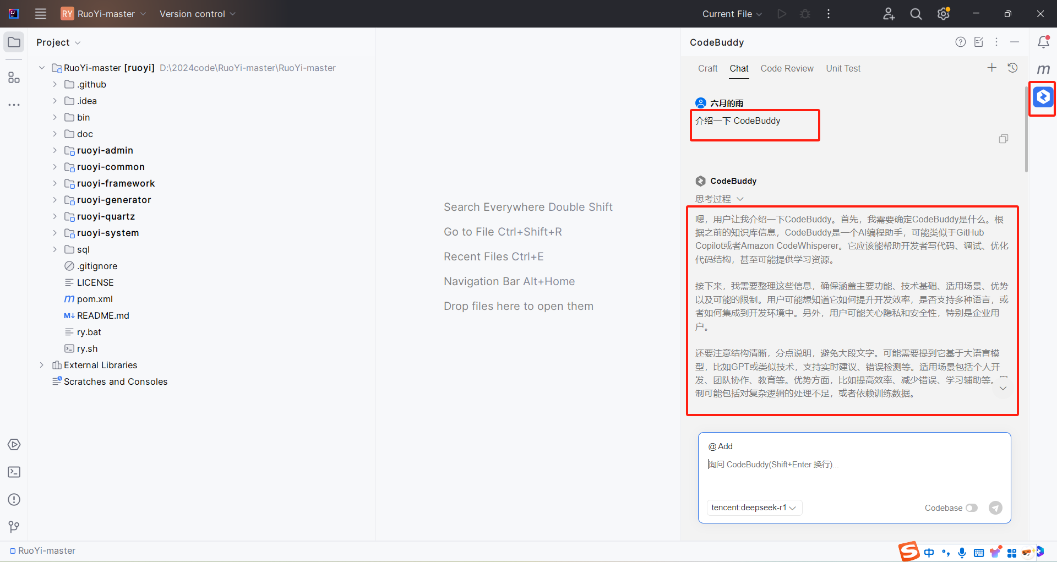Image resolution: width=1057 pixels, height=562 pixels.
Task: Open IDE settings gear
Action: click(944, 14)
